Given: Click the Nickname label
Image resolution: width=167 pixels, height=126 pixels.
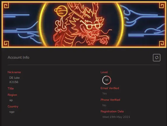Looking at the screenshot, I should click(14, 72).
